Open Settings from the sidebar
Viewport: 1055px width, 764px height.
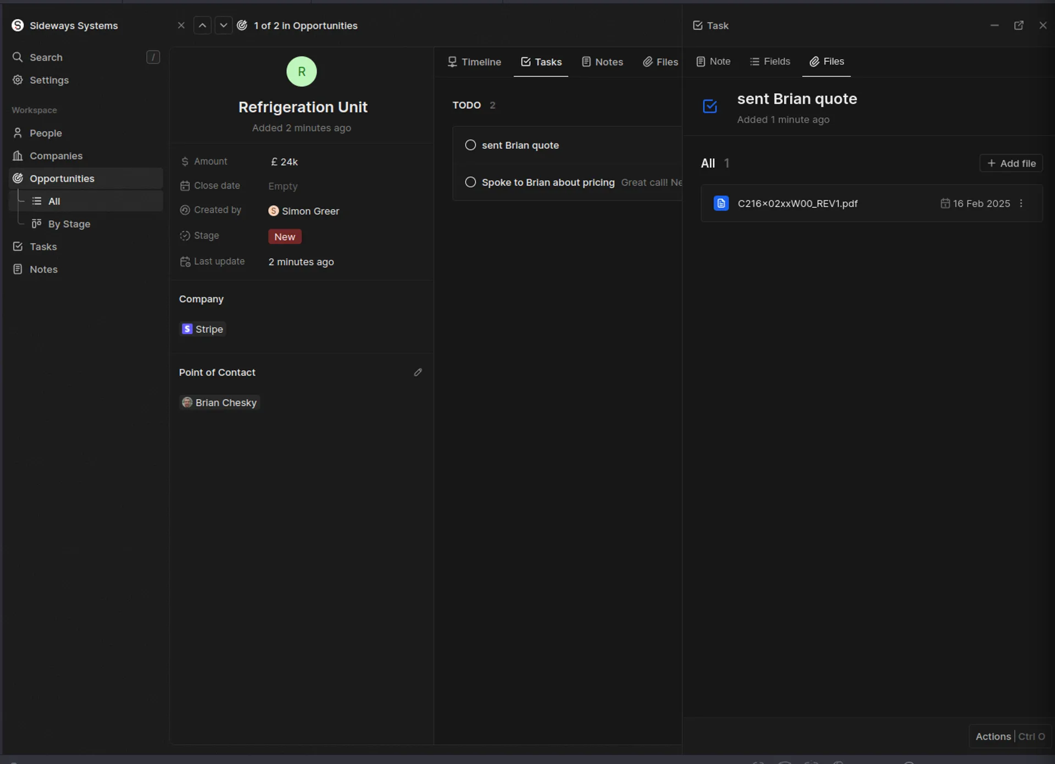tap(48, 80)
